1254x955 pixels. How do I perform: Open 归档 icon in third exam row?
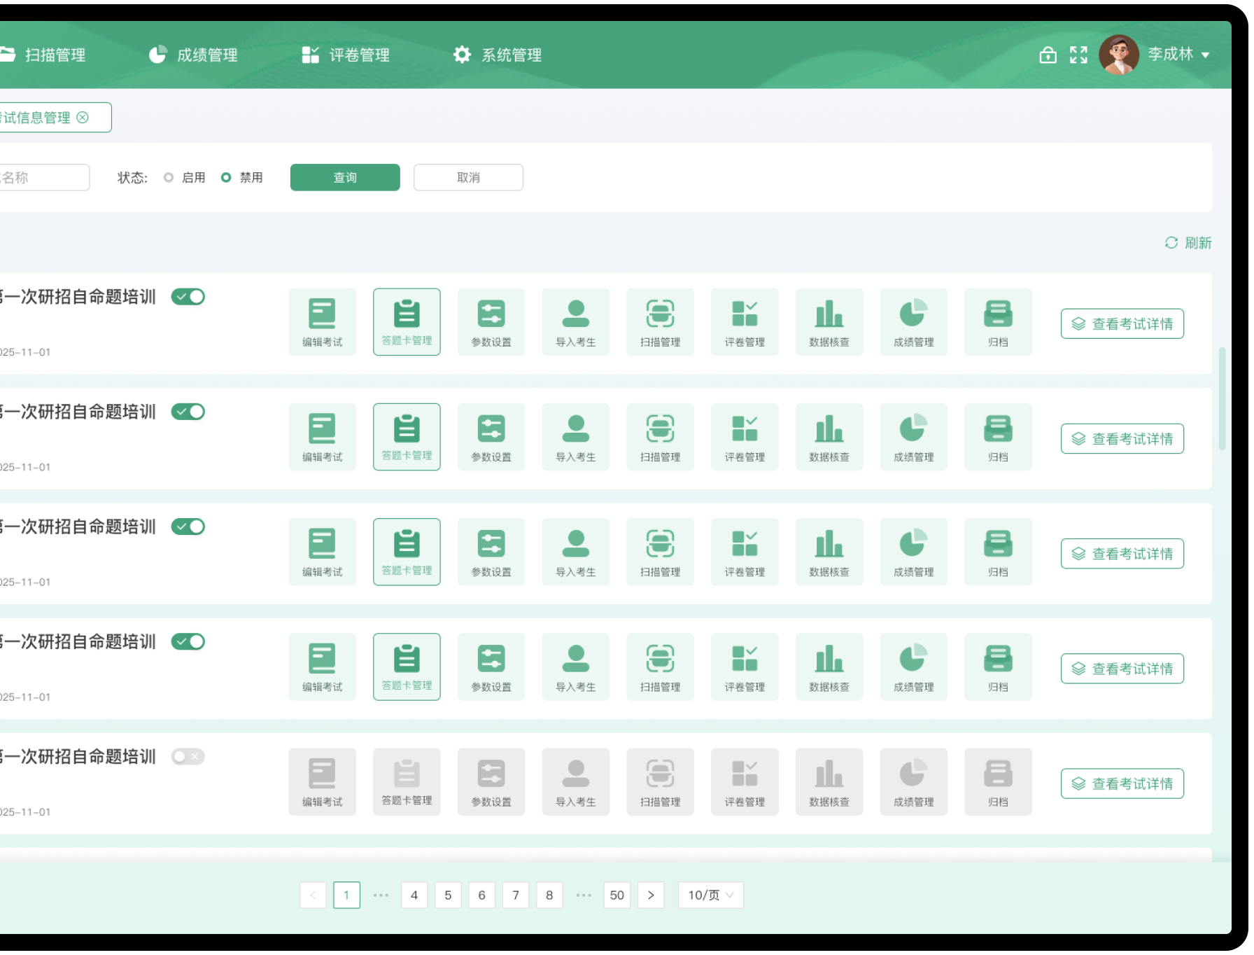998,551
